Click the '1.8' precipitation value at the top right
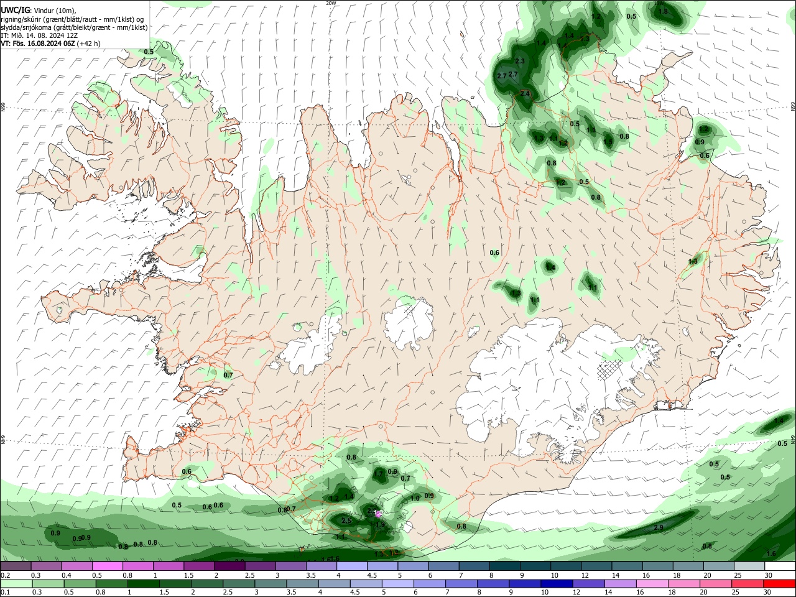The height and width of the screenshot is (597, 796). [663, 12]
